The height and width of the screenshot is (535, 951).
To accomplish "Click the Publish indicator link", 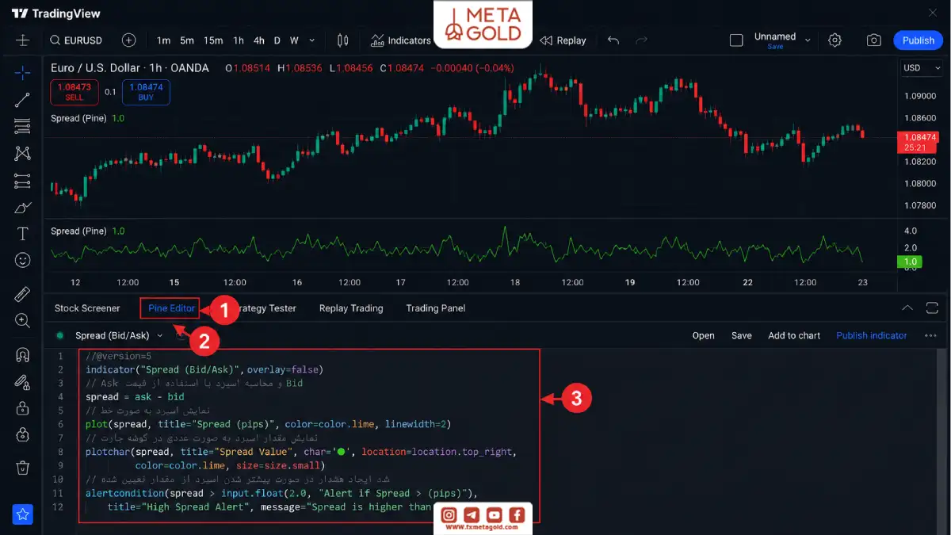I will 871,335.
